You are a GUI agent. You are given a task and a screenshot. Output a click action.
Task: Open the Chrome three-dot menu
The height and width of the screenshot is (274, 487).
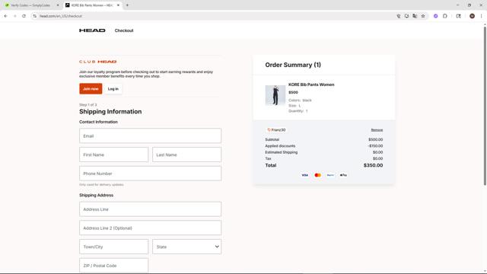481,16
